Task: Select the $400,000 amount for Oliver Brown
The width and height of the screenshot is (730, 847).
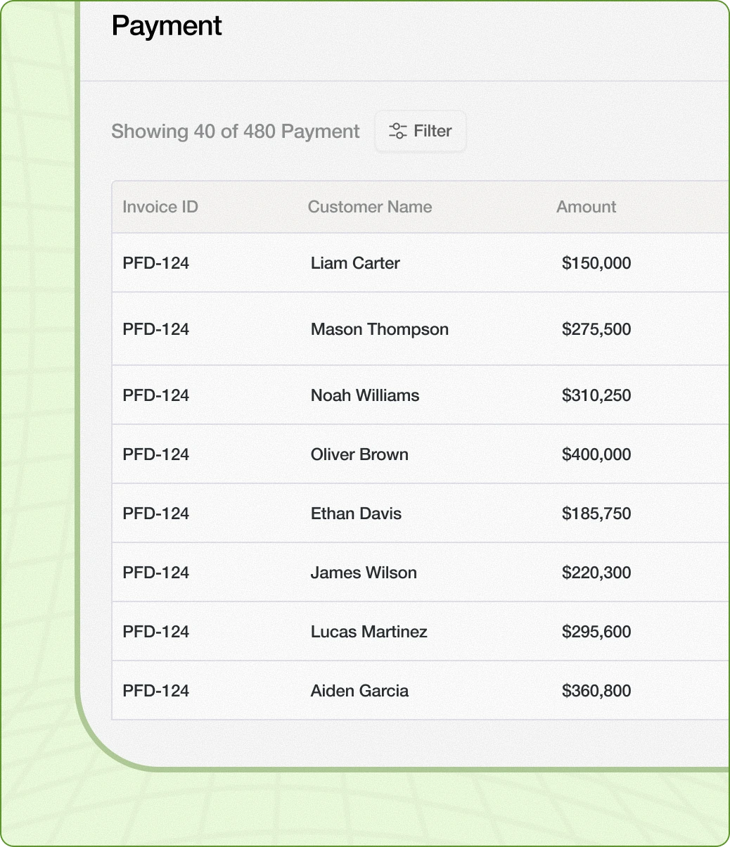Action: coord(596,454)
